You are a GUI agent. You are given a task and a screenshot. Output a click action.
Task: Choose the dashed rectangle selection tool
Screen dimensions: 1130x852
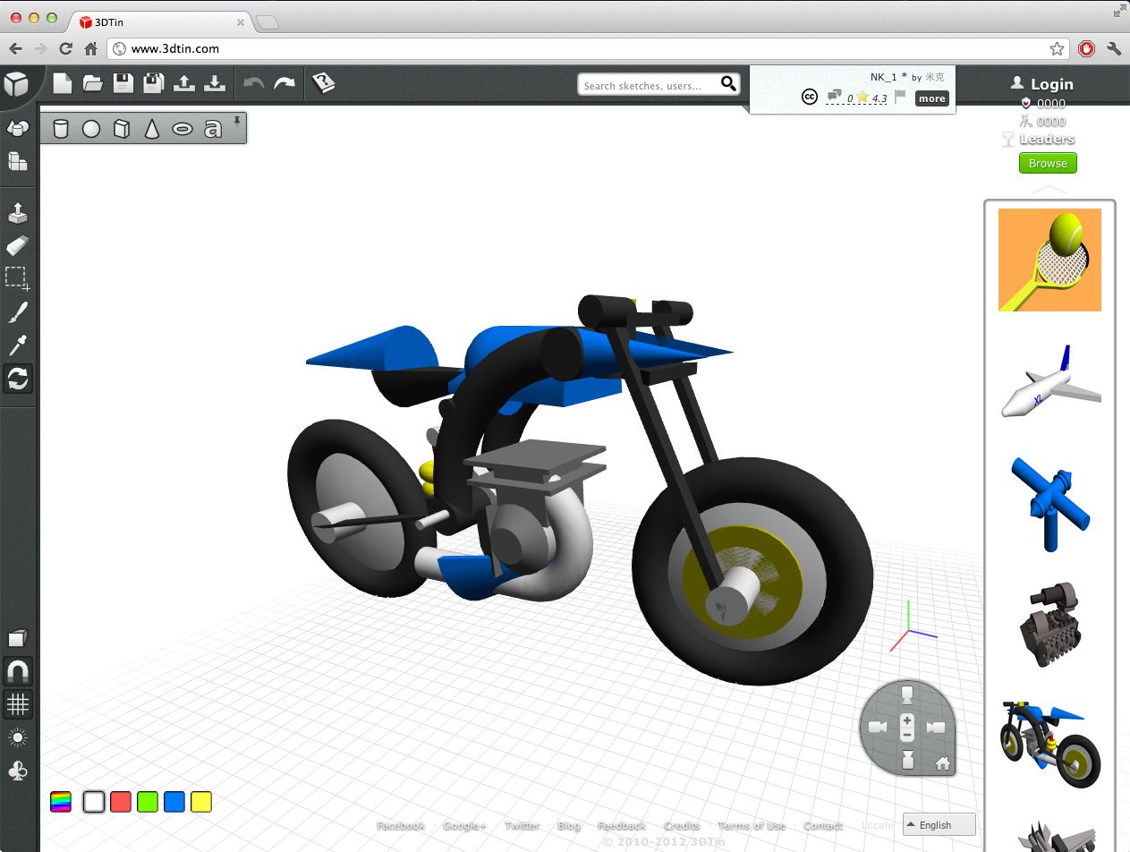click(18, 279)
